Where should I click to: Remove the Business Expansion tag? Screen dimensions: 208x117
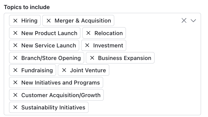92,58
